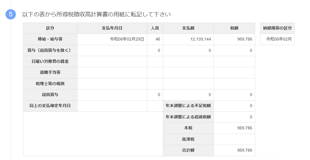The width and height of the screenshot is (310, 160).
Task: Select the 人員 column header
Action: [155, 28]
